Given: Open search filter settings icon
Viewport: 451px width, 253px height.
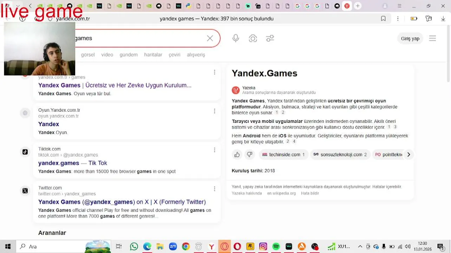Looking at the screenshot, I should (x=270, y=38).
